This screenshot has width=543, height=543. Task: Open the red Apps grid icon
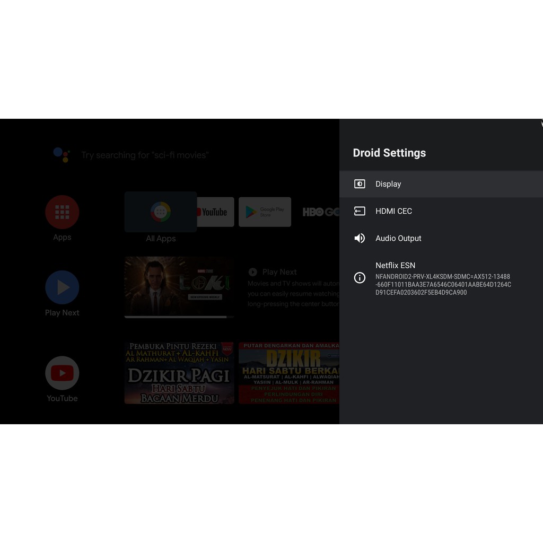point(62,212)
